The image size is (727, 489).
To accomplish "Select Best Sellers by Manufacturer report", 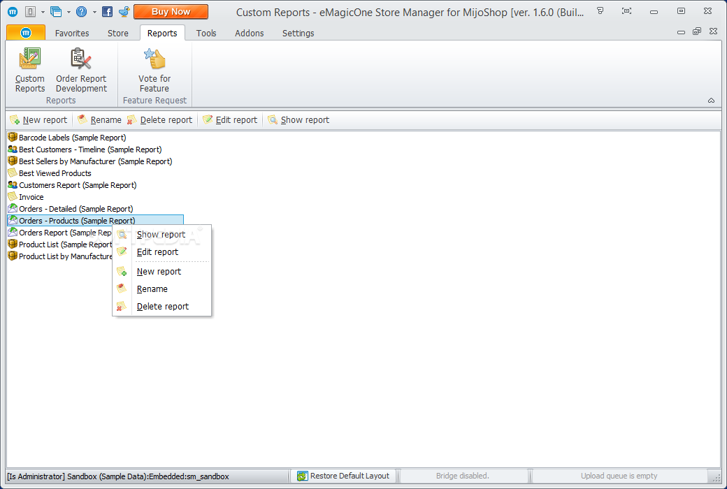I will (96, 162).
